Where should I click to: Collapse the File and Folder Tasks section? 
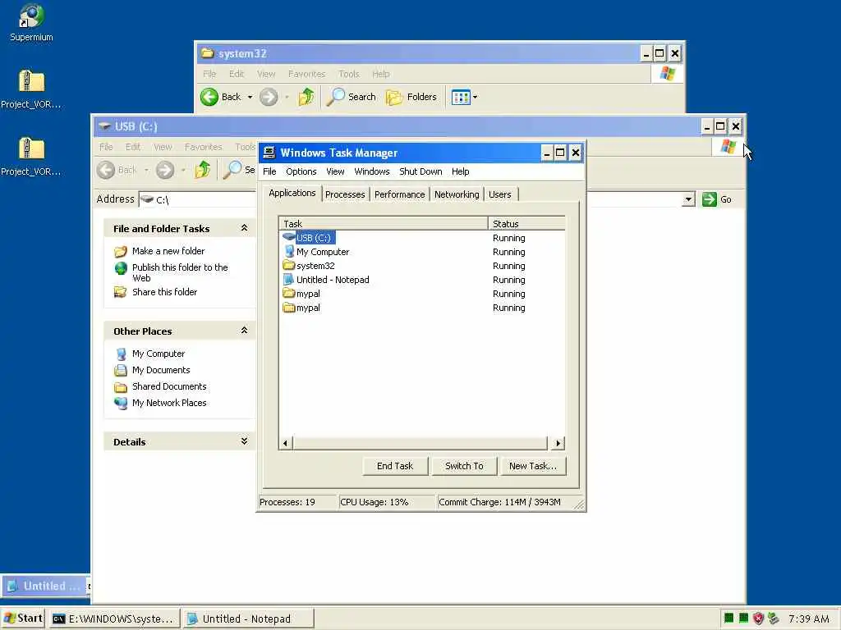(244, 228)
